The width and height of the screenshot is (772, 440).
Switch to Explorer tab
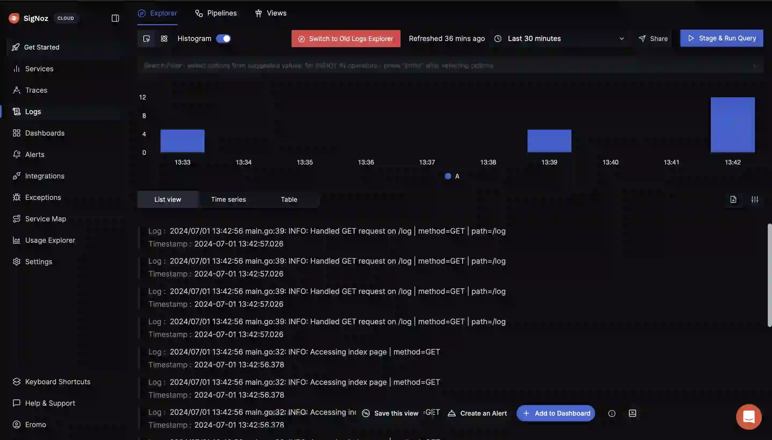[x=157, y=13]
